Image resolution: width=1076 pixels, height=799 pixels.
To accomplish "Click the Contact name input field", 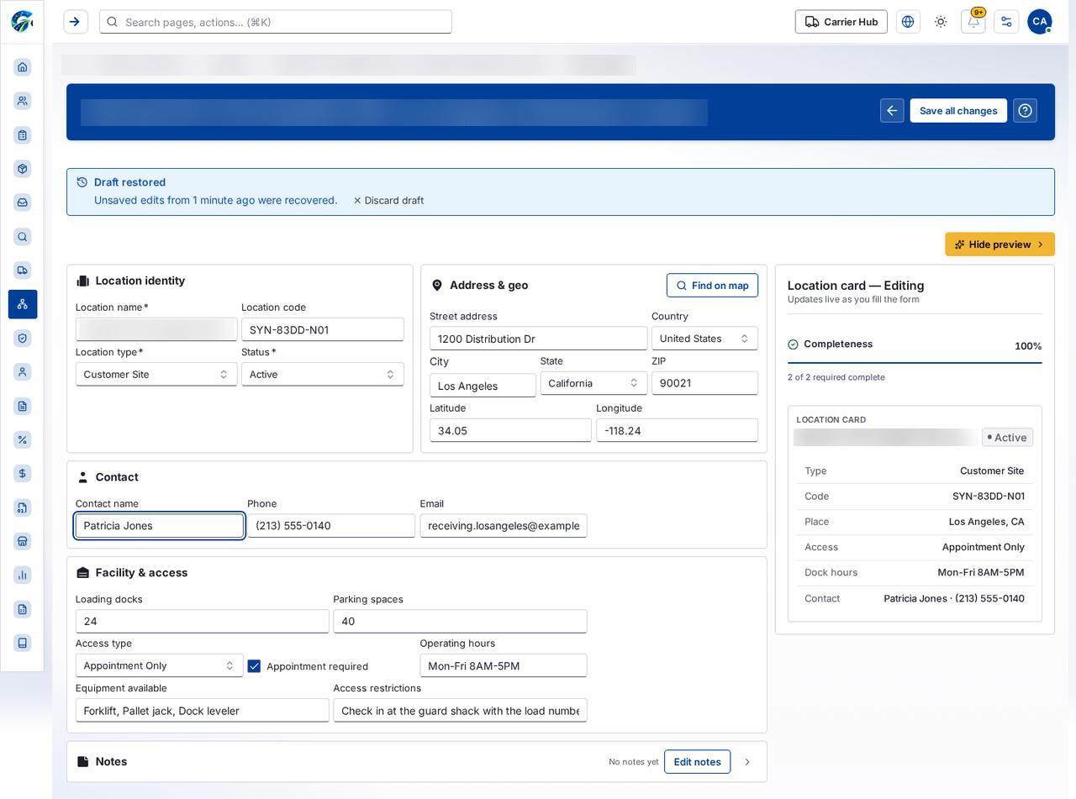I will point(160,526).
